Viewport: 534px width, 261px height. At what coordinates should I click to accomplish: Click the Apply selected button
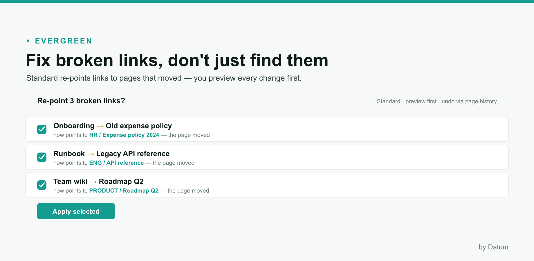tap(76, 211)
